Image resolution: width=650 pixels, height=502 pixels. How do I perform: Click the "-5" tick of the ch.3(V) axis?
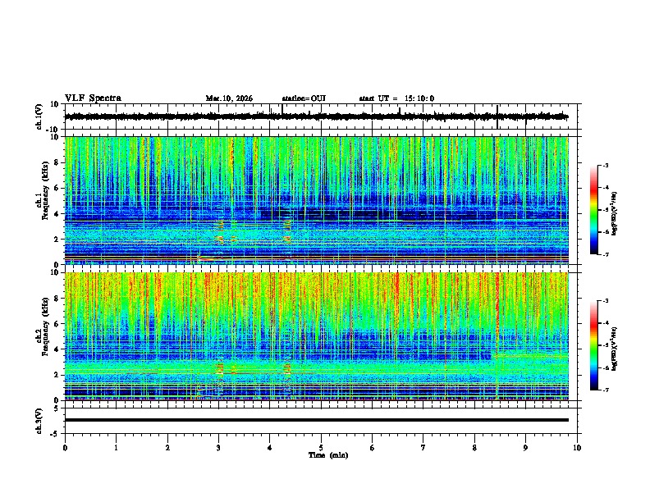[x=56, y=434]
